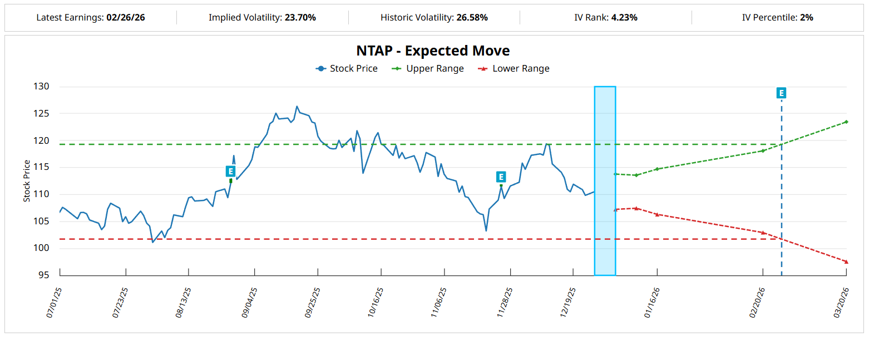Click the NTAP - Expected Move chart title
The width and height of the screenshot is (869, 337).
tap(433, 51)
